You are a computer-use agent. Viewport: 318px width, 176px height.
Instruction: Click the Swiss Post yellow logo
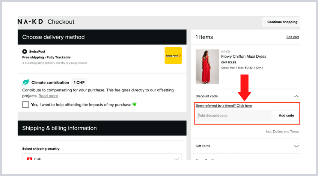tap(173, 55)
